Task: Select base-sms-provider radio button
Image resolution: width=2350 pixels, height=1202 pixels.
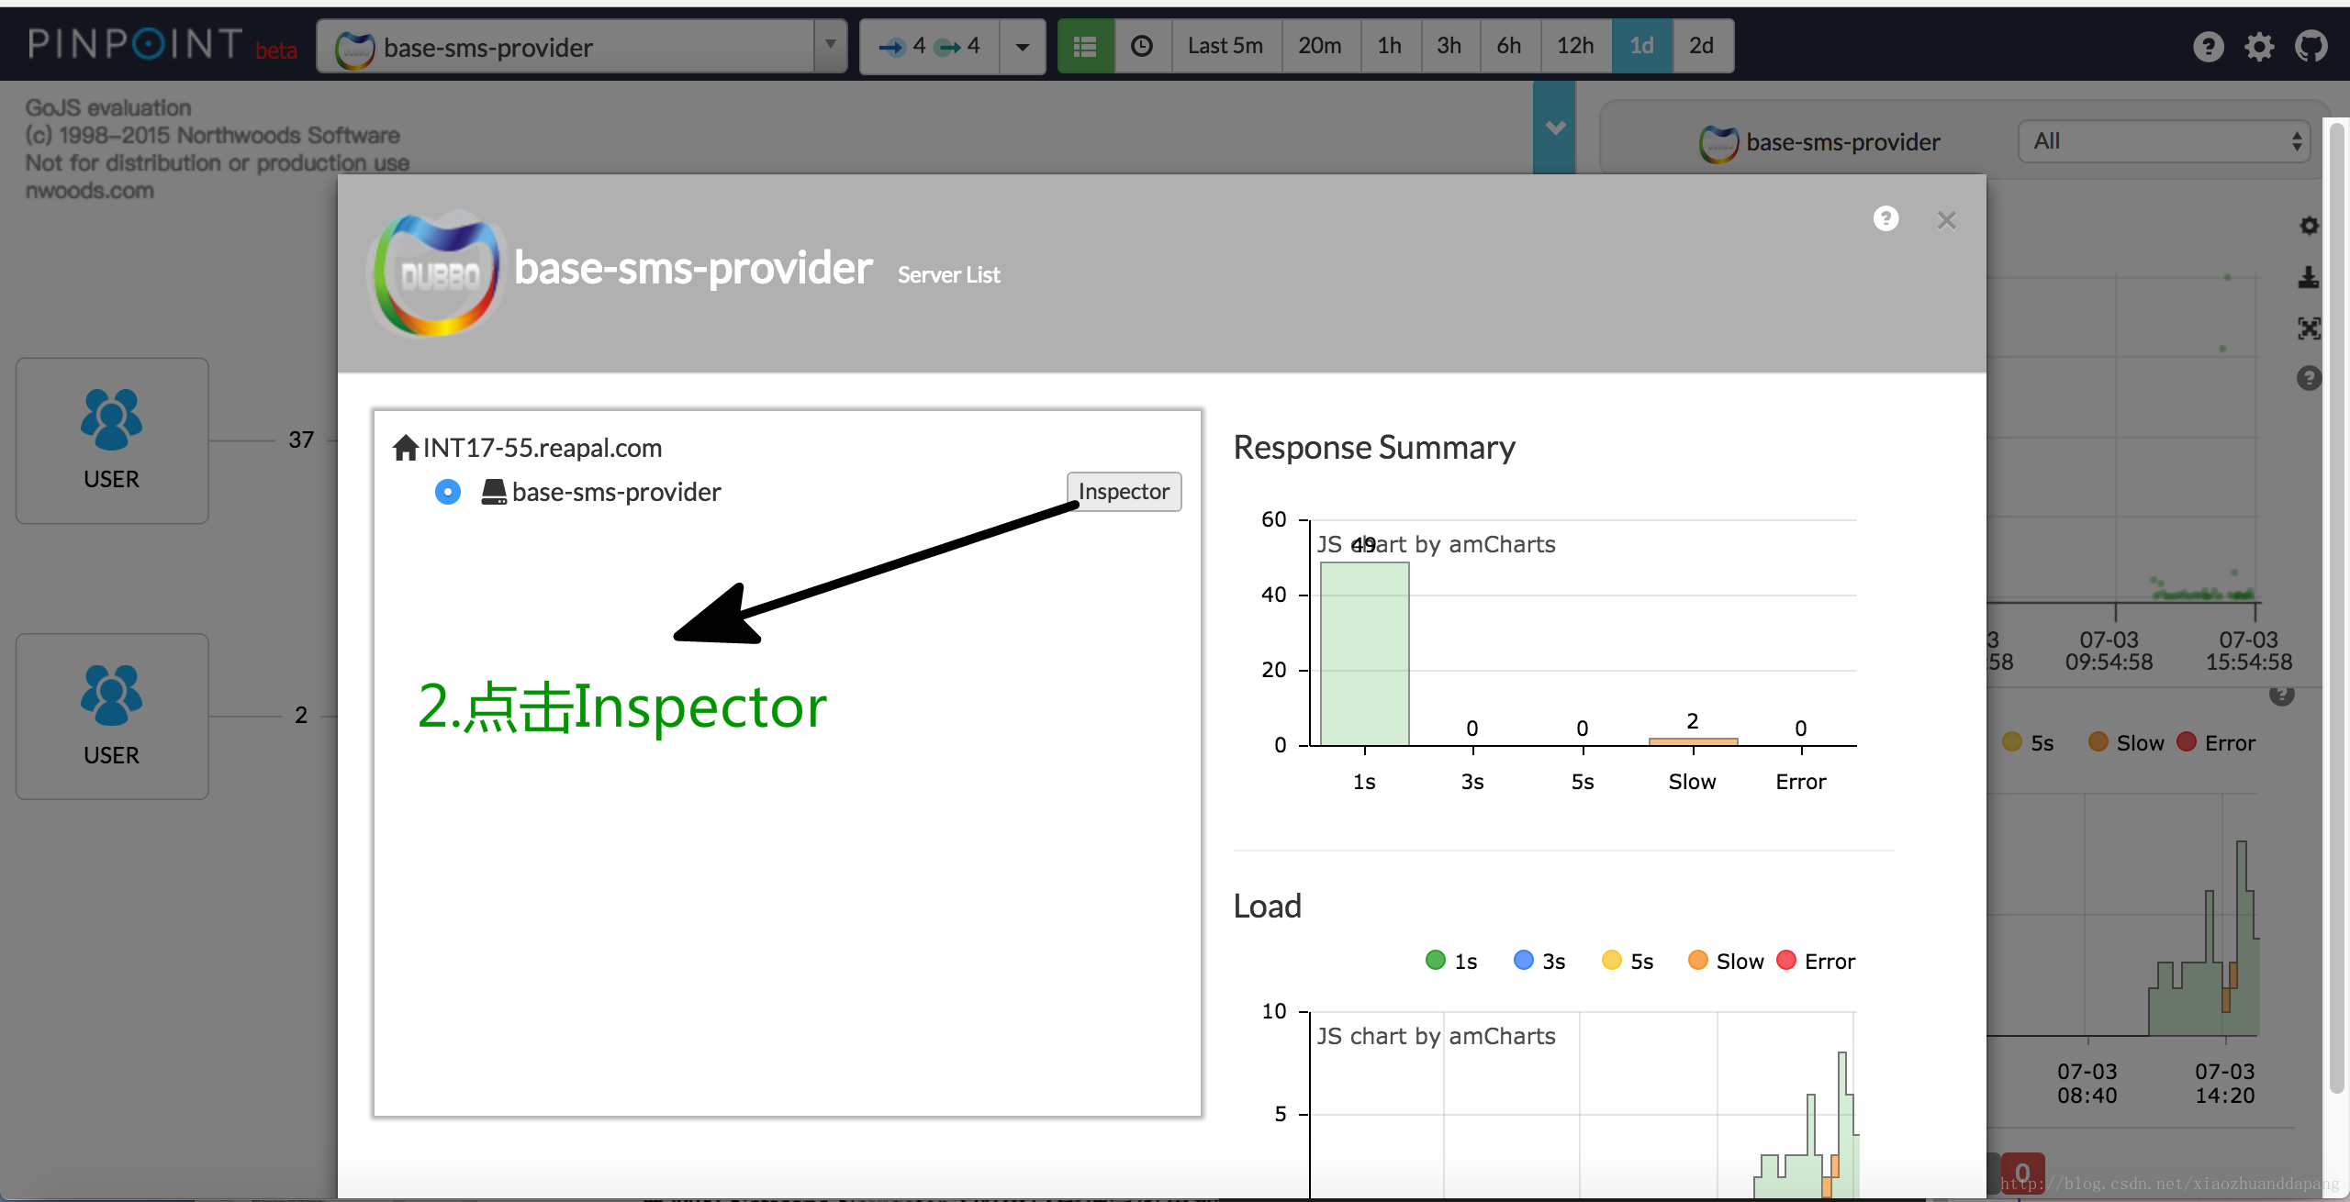Action: click(448, 492)
